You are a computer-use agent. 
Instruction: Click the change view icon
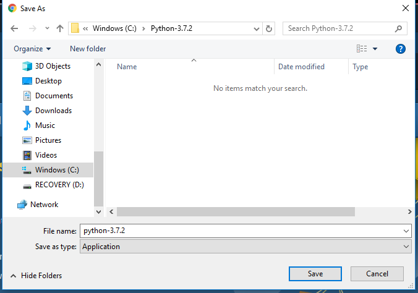pos(362,48)
